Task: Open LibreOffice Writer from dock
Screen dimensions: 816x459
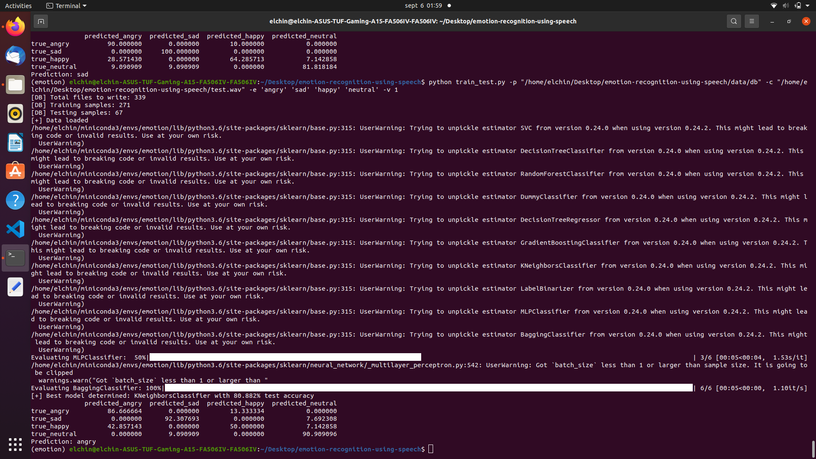Action: coord(15,142)
